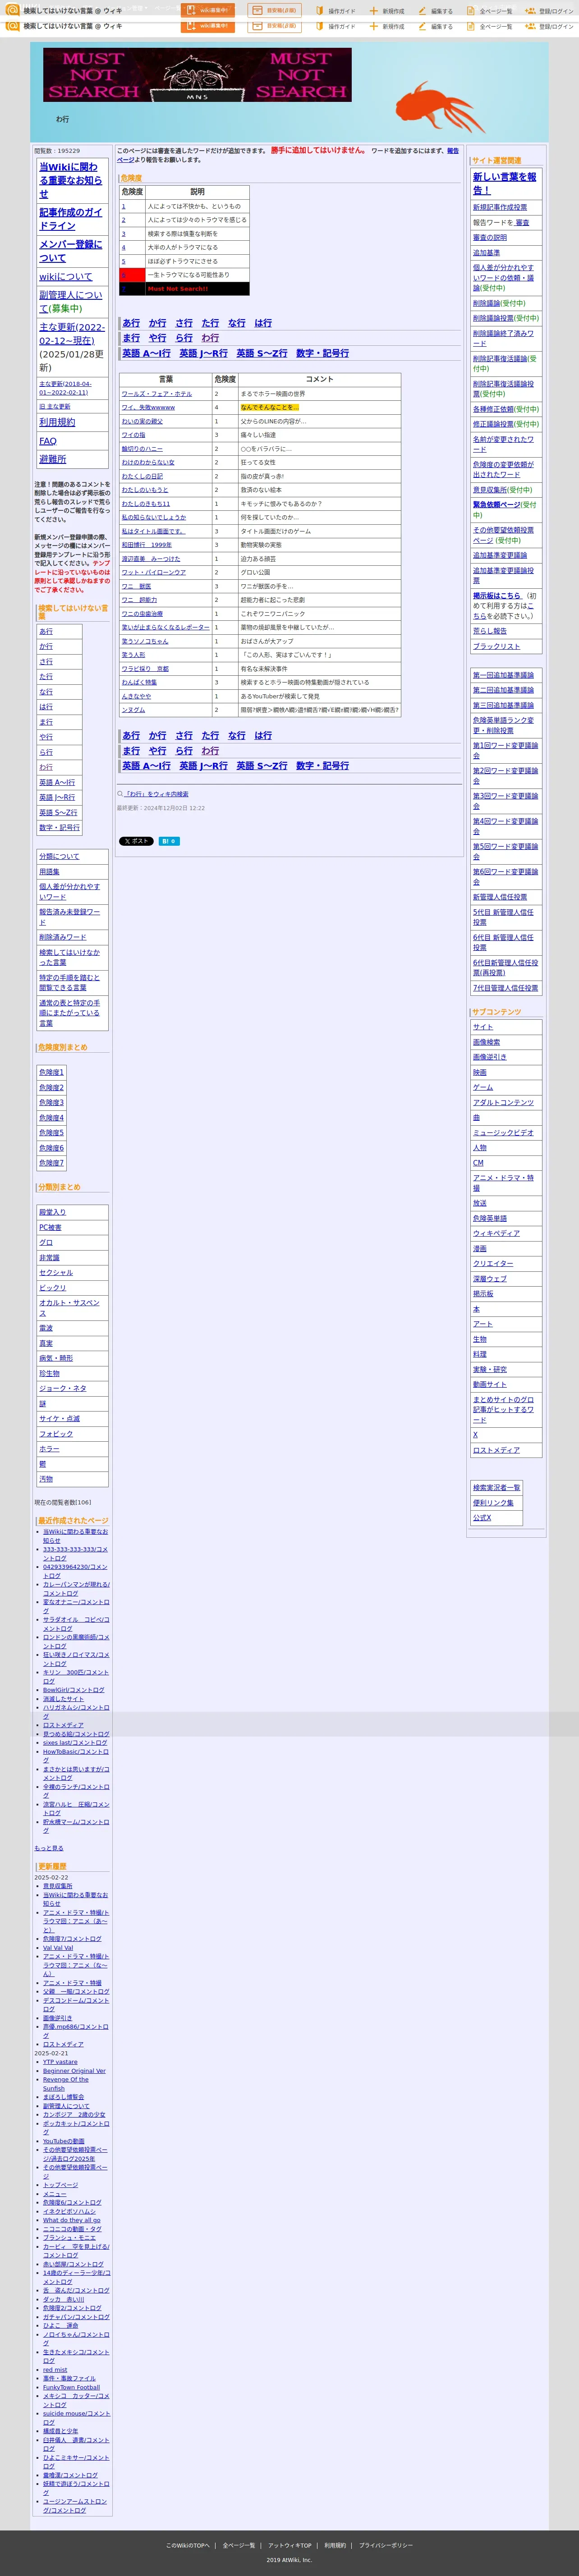Open 新しい言葉を報告！ in the right sidebar
This screenshot has width=579, height=2576.
coord(505,184)
